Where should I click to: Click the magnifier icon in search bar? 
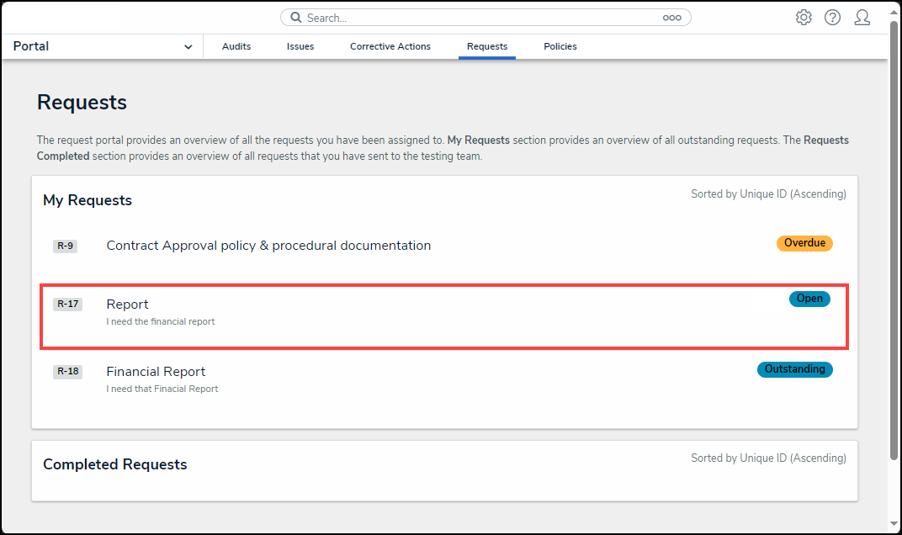click(x=296, y=18)
